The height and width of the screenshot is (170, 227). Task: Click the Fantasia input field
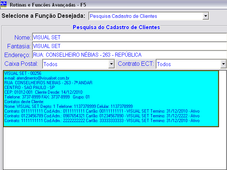coord(130,46)
